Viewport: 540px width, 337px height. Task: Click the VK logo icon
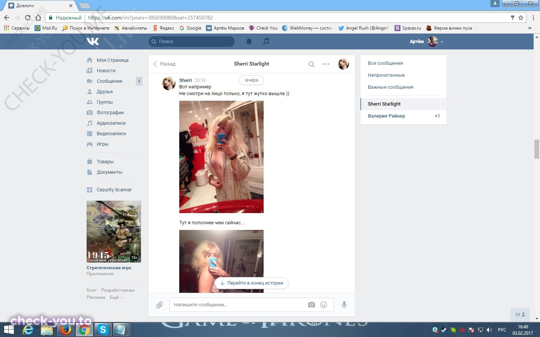(93, 41)
